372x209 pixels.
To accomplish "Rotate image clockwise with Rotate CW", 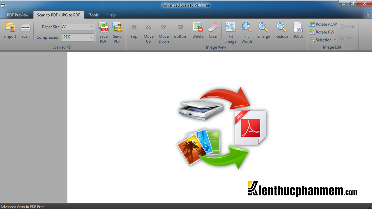I will click(322, 32).
